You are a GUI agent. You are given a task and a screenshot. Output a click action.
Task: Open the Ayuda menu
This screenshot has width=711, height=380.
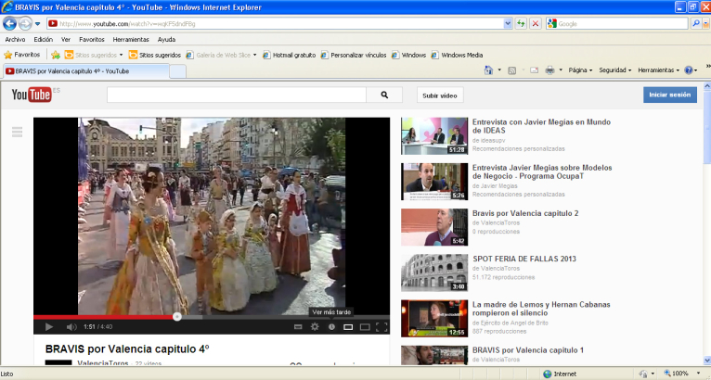click(x=166, y=40)
